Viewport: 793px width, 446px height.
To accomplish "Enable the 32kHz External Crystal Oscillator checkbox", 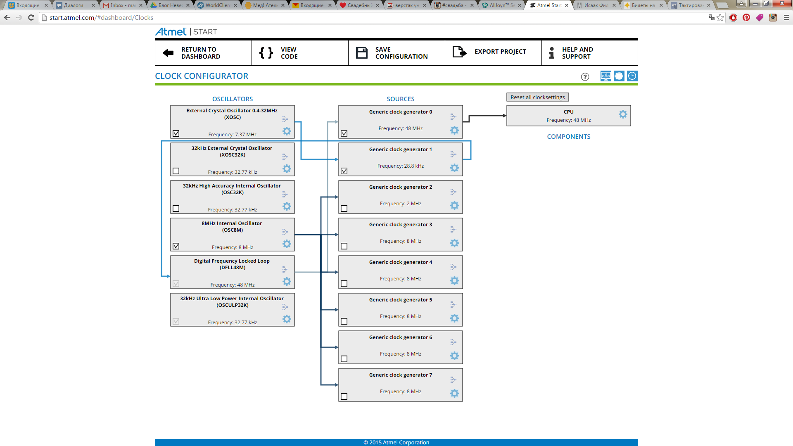I will pyautogui.click(x=176, y=171).
